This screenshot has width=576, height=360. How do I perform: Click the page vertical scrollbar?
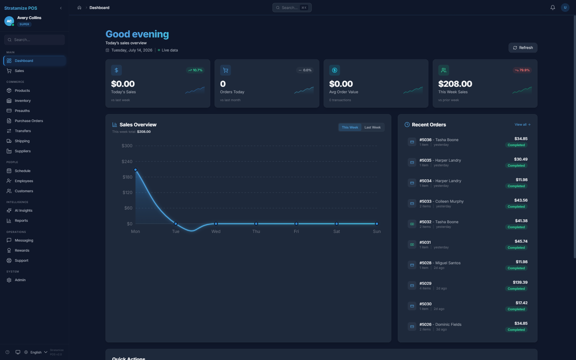coord(575,137)
